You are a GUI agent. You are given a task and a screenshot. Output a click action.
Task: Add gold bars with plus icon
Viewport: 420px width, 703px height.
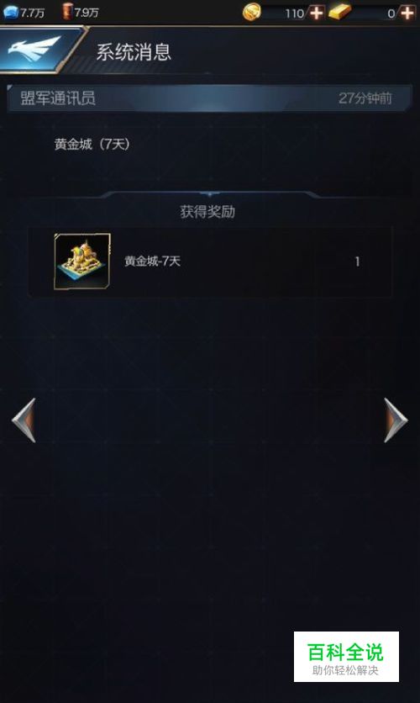pos(407,13)
